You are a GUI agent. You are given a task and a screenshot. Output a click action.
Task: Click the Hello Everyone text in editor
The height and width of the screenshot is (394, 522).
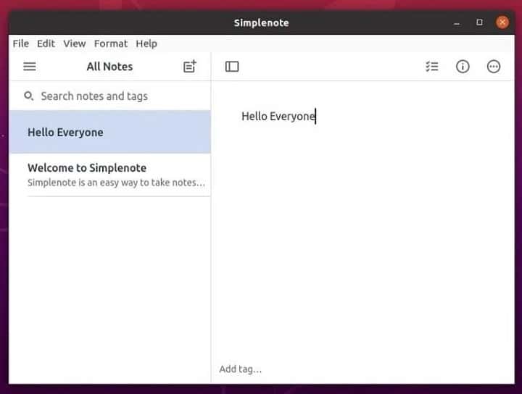pyautogui.click(x=278, y=117)
